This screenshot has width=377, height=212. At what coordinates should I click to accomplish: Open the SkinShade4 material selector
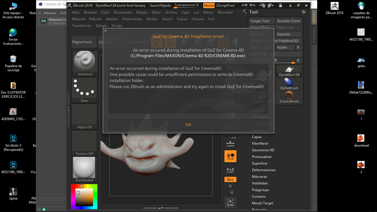tap(84, 169)
